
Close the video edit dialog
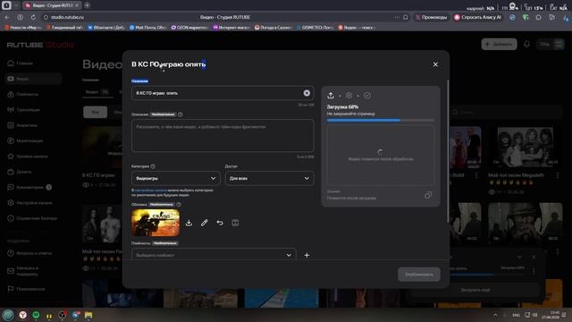pos(435,64)
